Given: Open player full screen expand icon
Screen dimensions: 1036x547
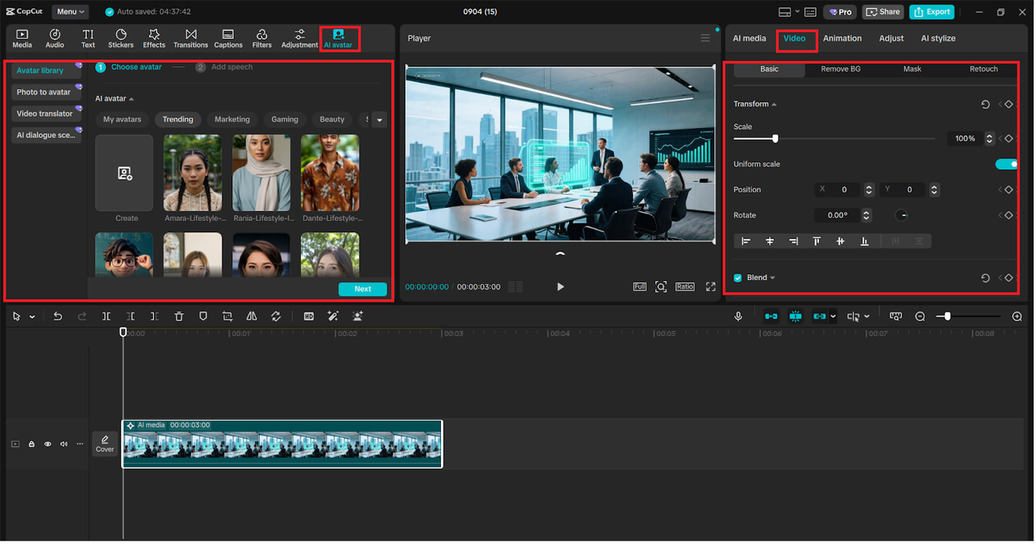Looking at the screenshot, I should [711, 286].
